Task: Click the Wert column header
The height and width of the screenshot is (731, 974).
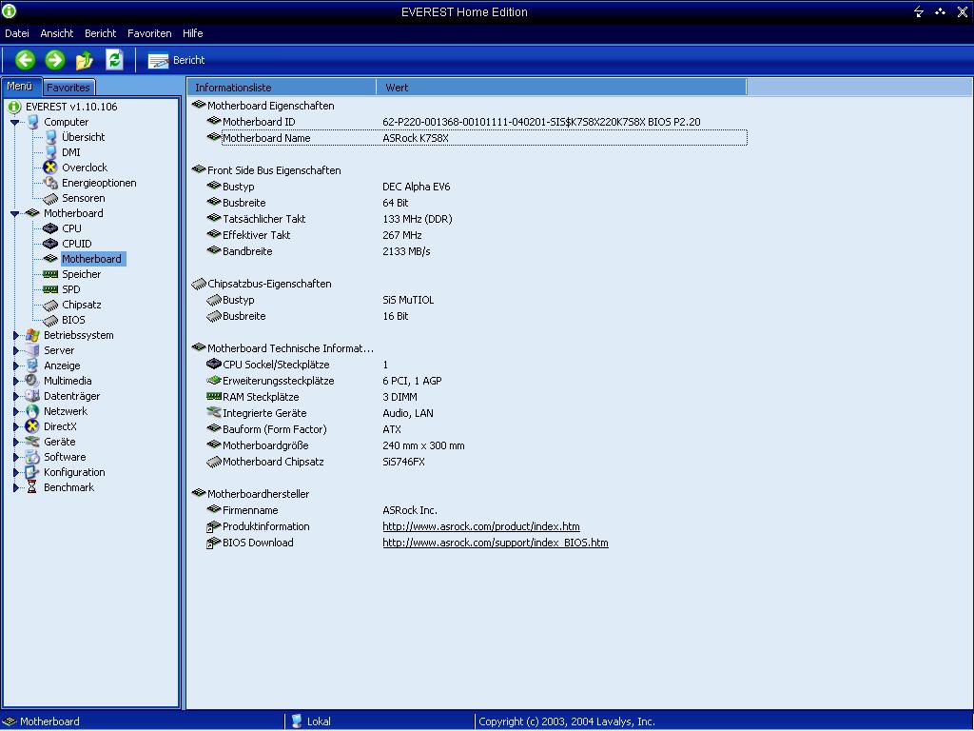Action: [561, 87]
